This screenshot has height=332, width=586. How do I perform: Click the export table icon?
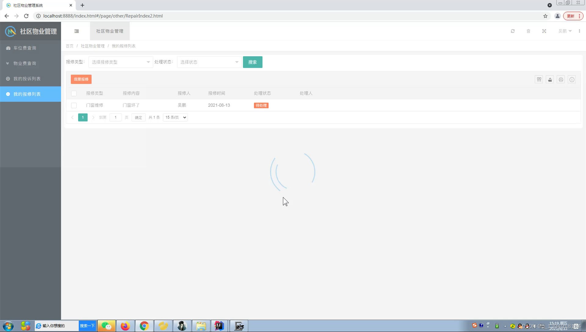pyautogui.click(x=550, y=80)
